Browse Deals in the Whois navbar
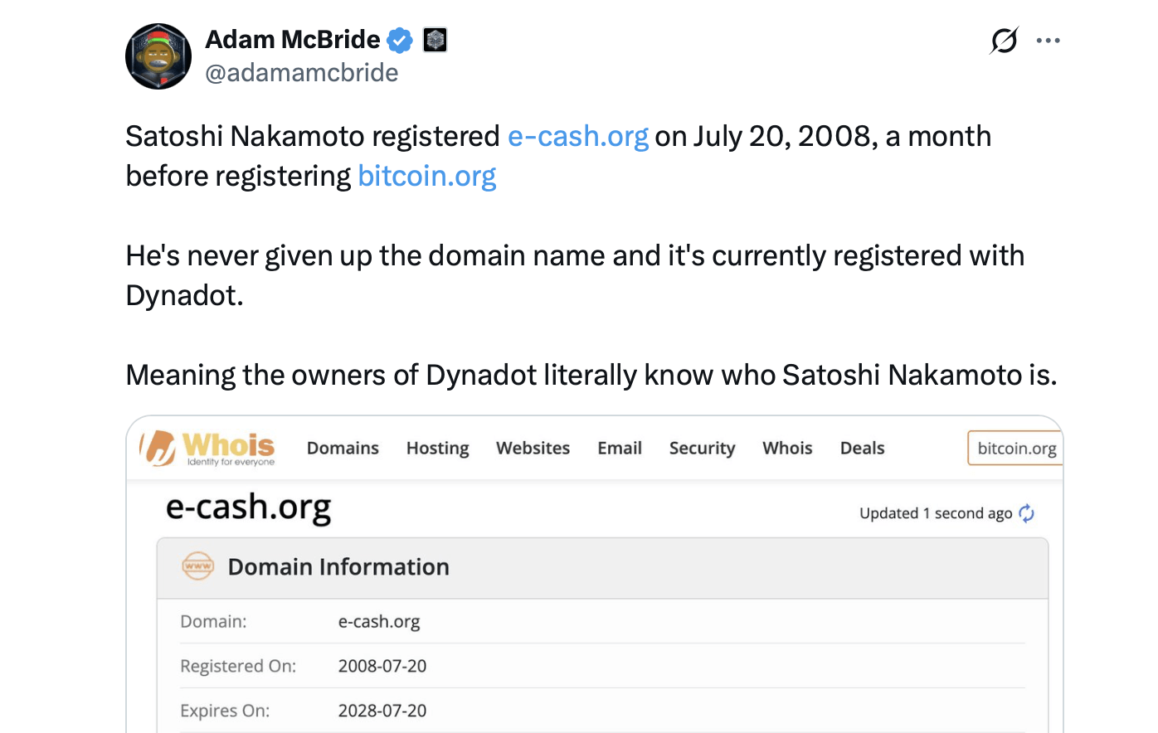This screenshot has height=733, width=1158. point(861,448)
